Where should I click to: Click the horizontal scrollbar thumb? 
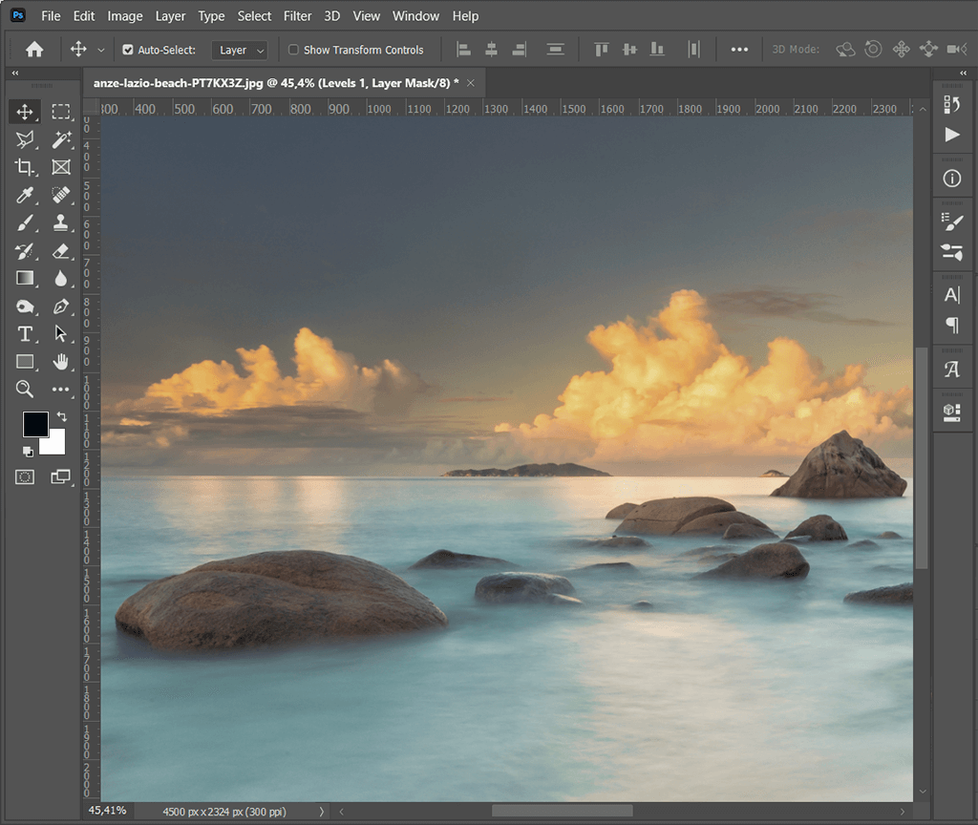point(562,811)
